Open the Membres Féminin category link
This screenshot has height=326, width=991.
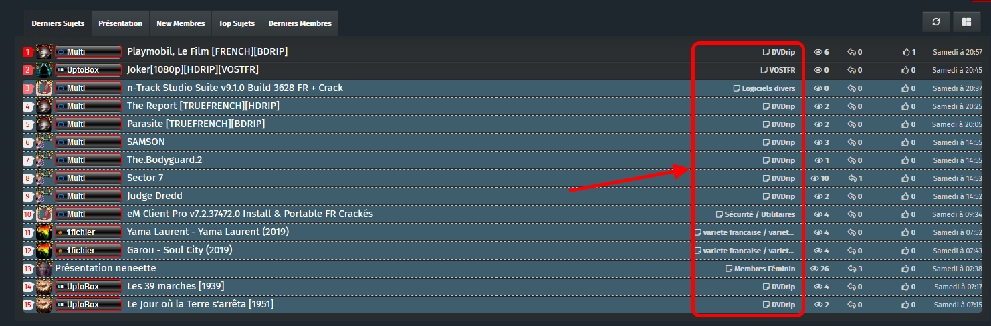coord(764,269)
